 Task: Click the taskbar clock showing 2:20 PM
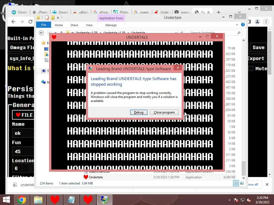coord(262,200)
